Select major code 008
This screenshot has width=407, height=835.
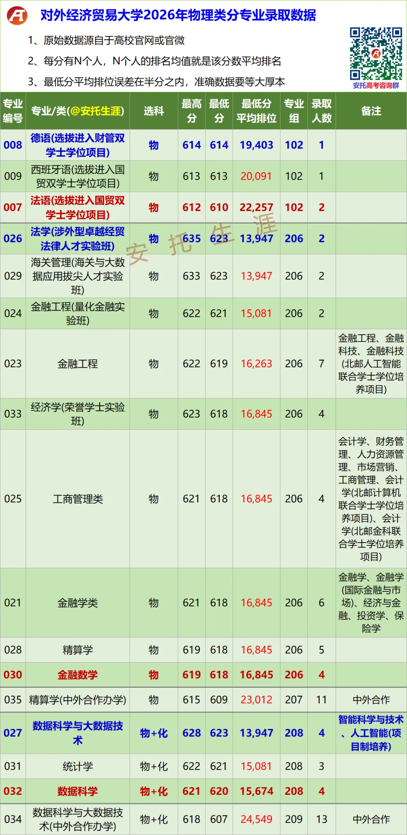tap(13, 145)
